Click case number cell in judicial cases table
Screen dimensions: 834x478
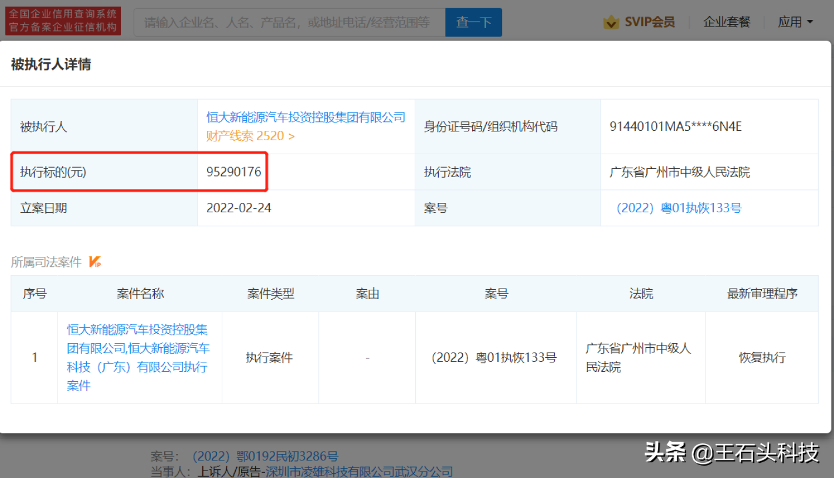494,358
